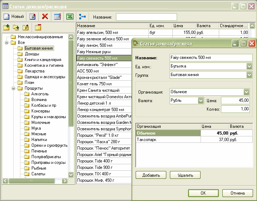Screen dimensions: 257x201
Task: Confirm the dialog with OK
Action: [203, 193]
